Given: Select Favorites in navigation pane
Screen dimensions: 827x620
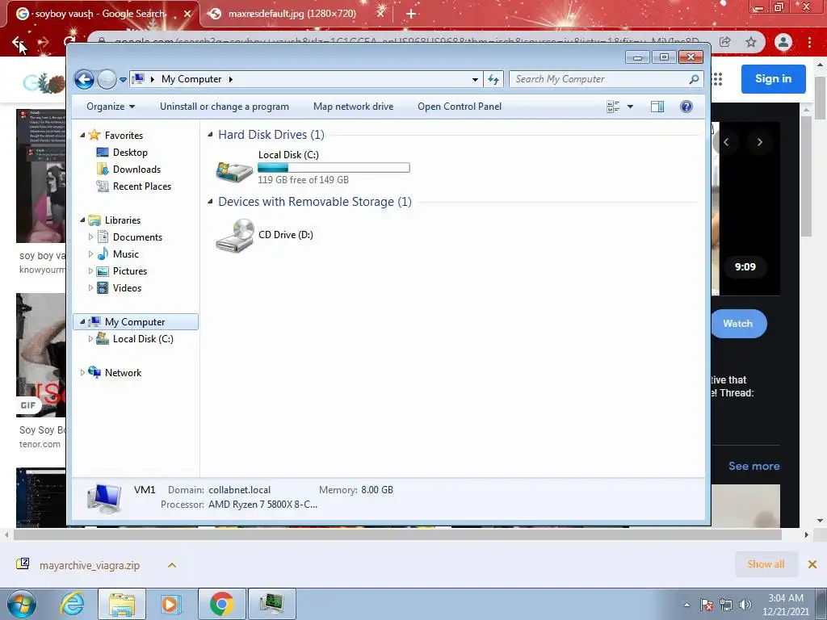Looking at the screenshot, I should (124, 136).
